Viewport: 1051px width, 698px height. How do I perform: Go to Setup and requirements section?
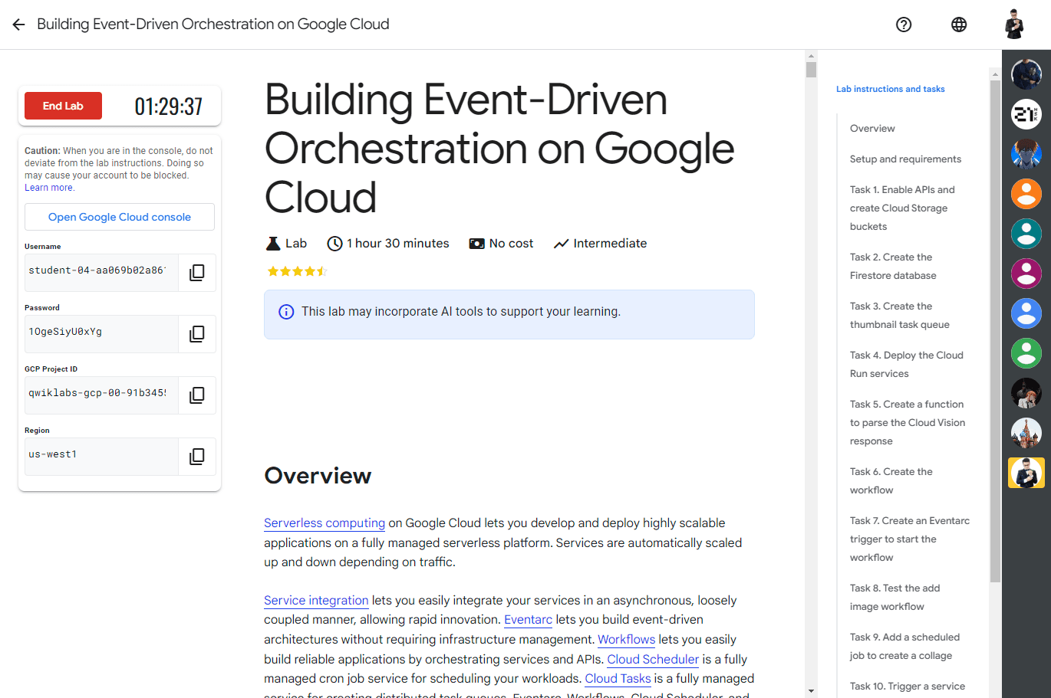tap(905, 159)
